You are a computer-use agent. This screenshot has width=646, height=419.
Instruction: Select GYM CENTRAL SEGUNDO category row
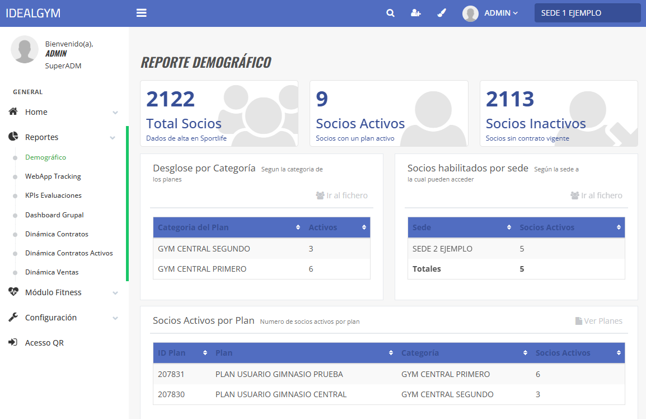point(261,249)
